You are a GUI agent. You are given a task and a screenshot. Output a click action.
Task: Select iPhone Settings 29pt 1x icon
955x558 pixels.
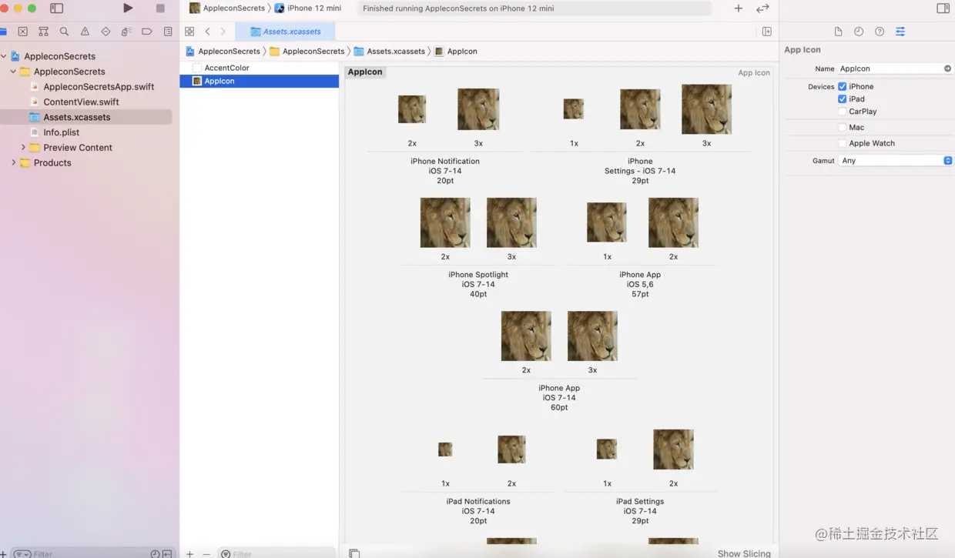click(x=574, y=109)
